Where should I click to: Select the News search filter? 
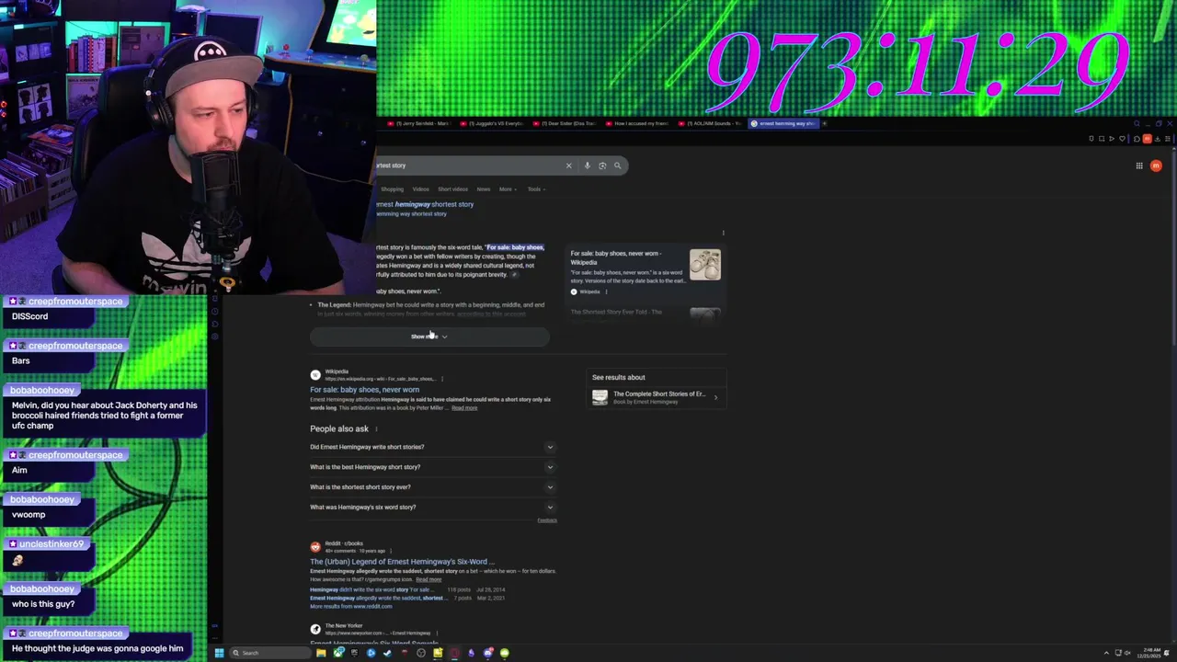[483, 189]
